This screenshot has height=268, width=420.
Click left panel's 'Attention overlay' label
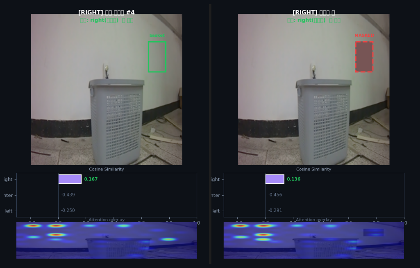[107, 220]
